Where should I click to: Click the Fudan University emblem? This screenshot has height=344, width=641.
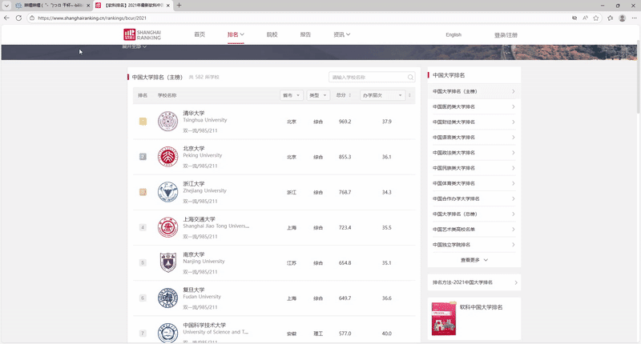click(x=167, y=298)
